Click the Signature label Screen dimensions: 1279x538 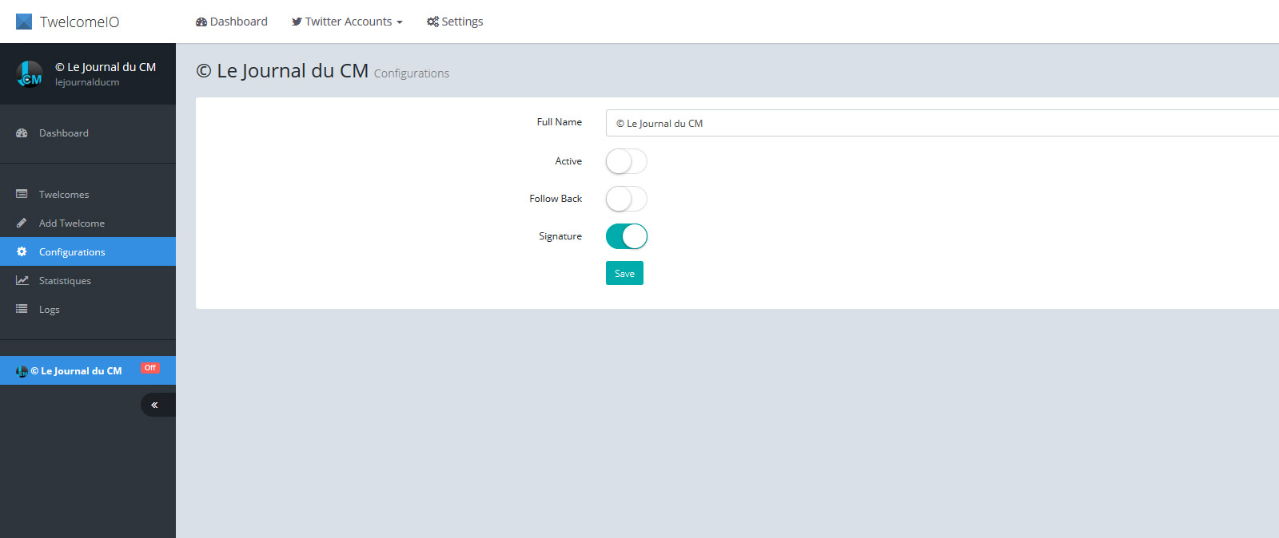[x=560, y=236]
